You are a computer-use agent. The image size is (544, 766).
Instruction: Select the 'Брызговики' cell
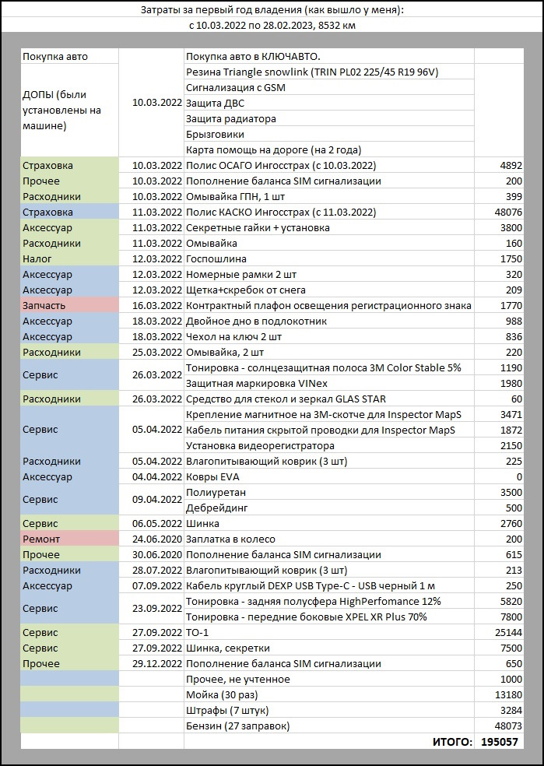pos(329,135)
